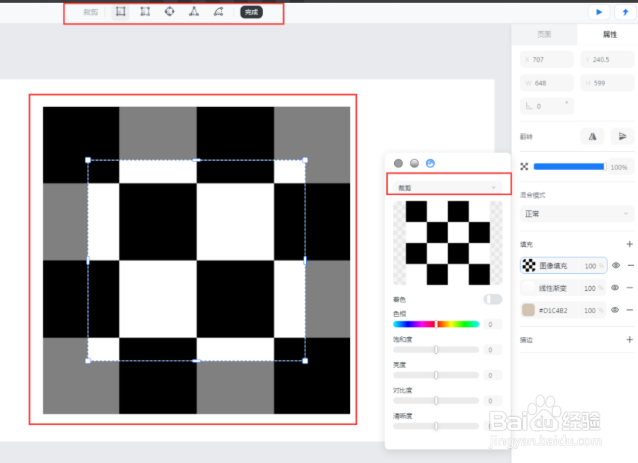Click the top-right crop handle on canvas
Viewport: 638px width, 463px height.
[305, 160]
